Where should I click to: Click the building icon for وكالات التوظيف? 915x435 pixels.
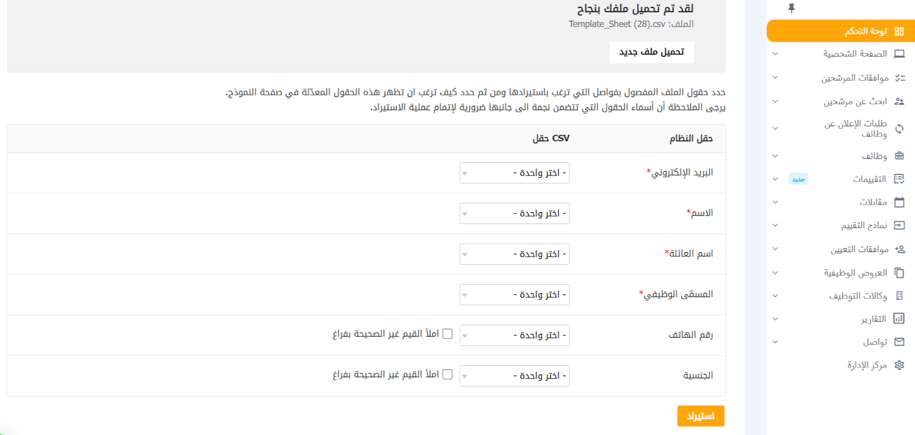click(x=899, y=296)
